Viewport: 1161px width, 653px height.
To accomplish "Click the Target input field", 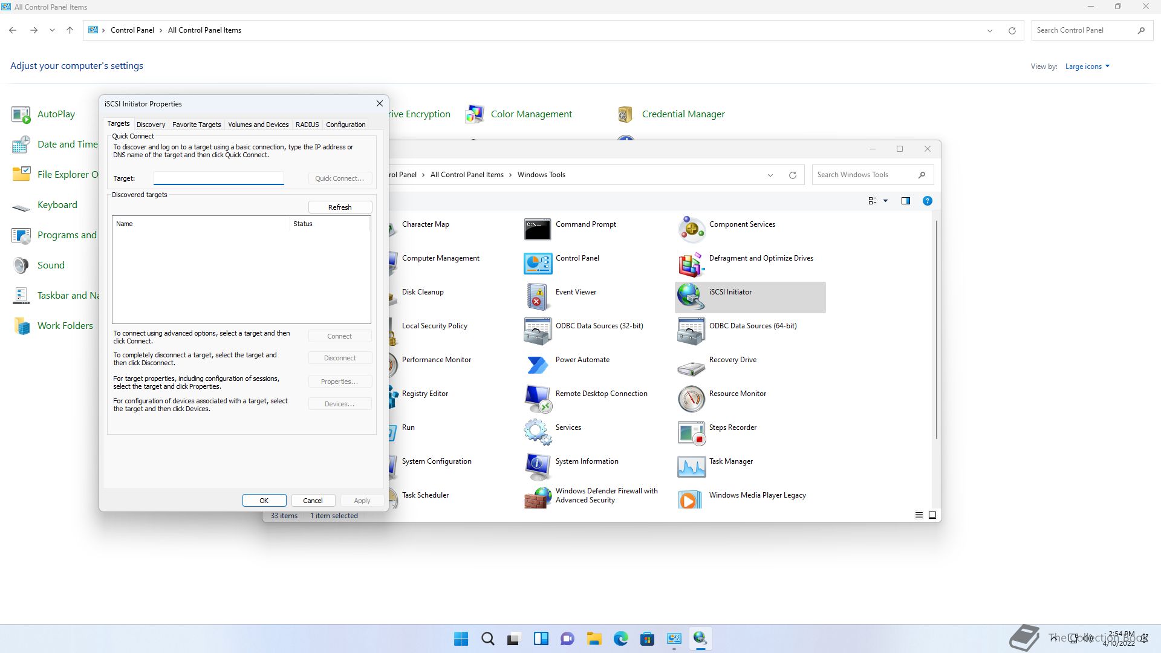I will 219,178.
